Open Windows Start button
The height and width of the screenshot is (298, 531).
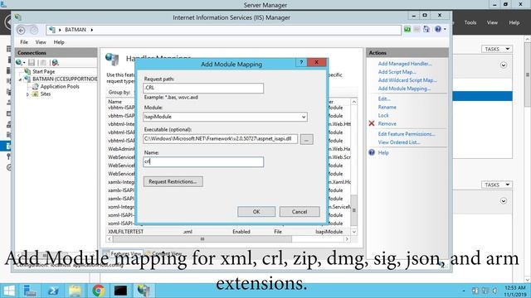pos(9,291)
